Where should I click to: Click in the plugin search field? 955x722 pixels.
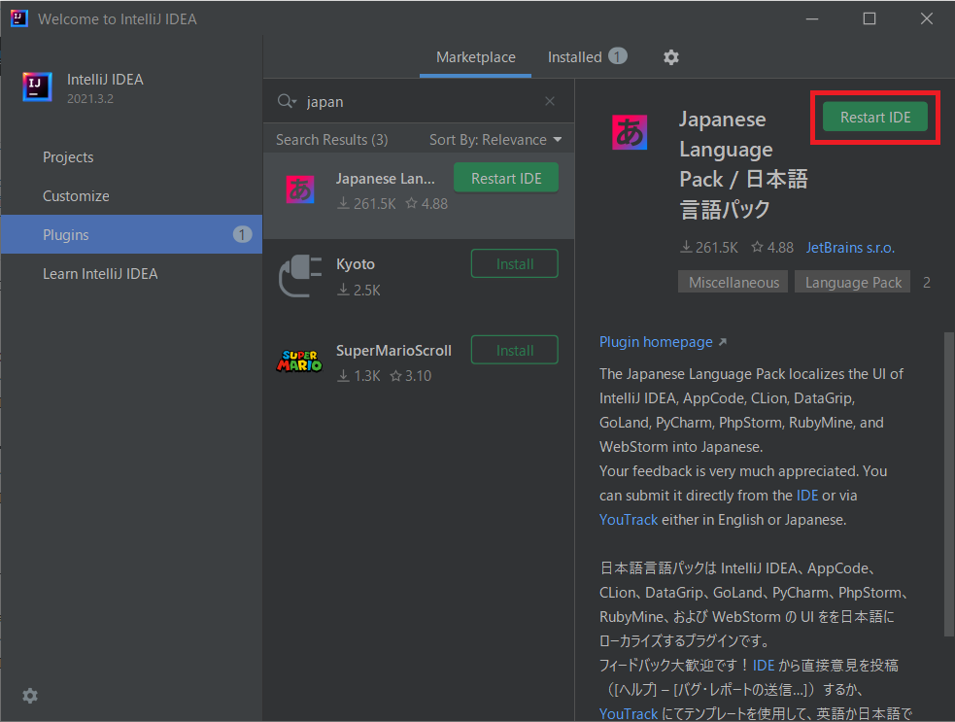pyautogui.click(x=419, y=101)
